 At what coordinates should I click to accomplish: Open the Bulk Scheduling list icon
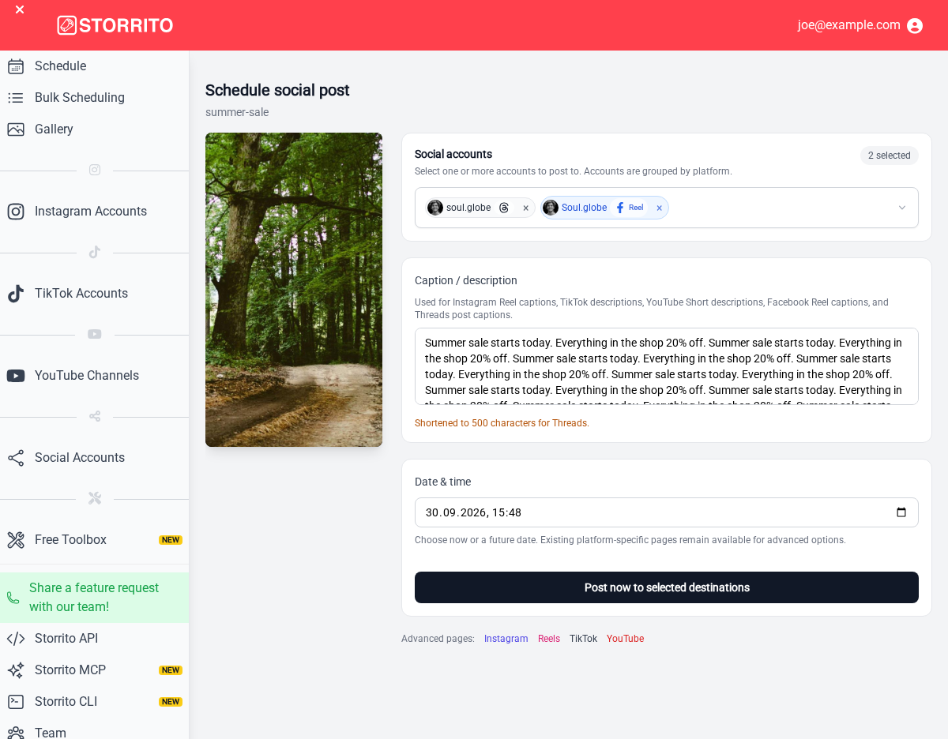coord(16,98)
